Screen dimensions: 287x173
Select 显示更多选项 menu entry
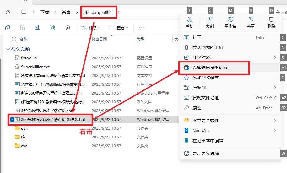click(x=230, y=154)
